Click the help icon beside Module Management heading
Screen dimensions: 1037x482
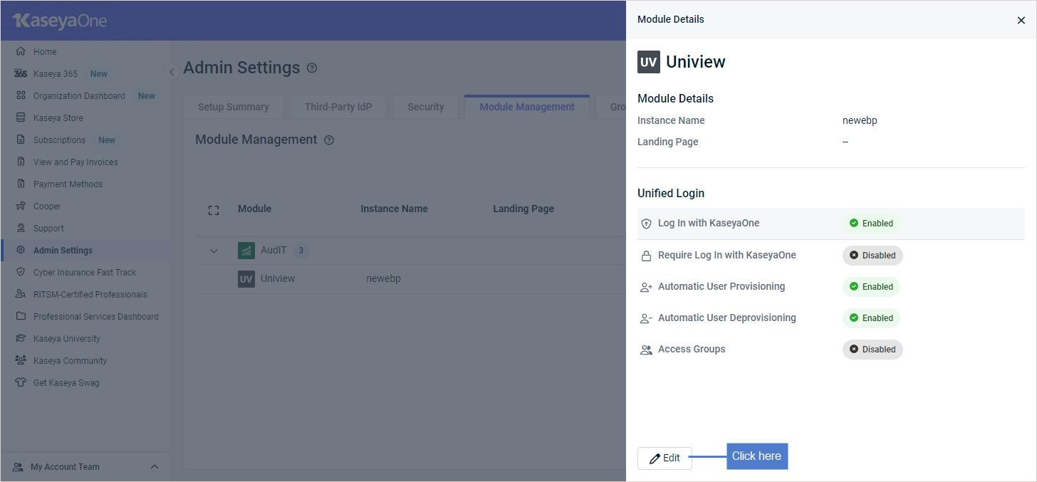[x=329, y=140]
